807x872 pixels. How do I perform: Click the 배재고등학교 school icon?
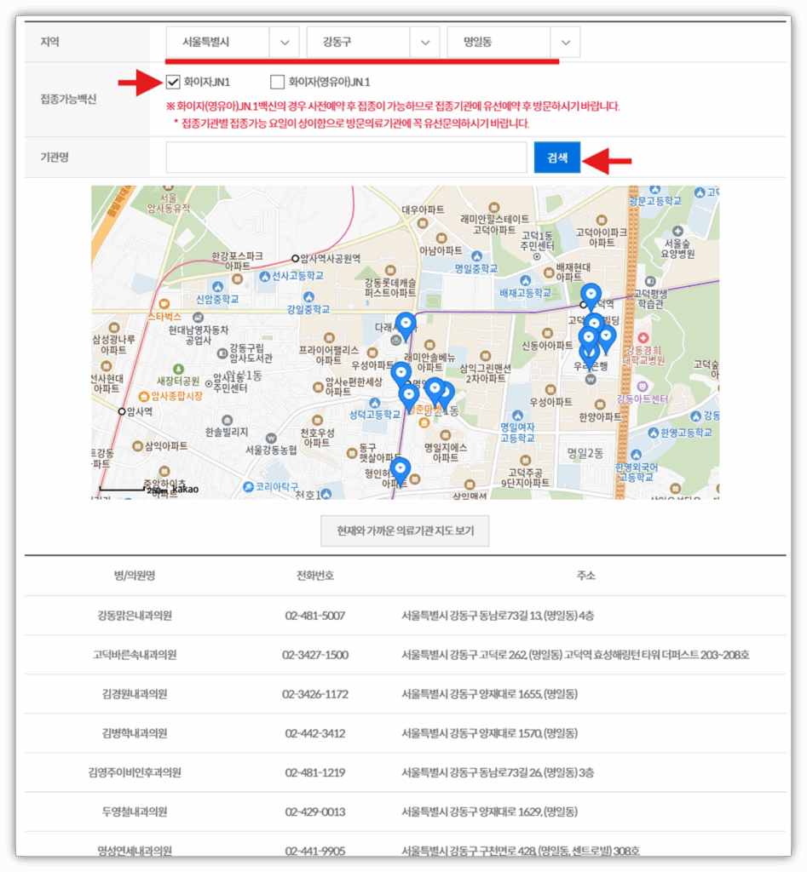(x=526, y=281)
